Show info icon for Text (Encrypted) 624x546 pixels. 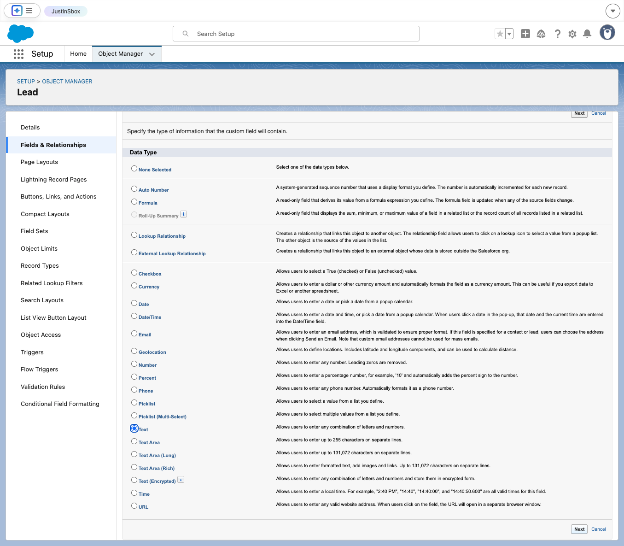(x=181, y=480)
